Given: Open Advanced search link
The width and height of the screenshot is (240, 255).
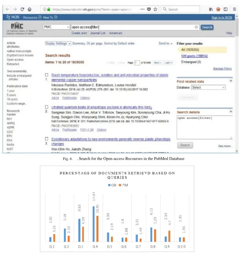Looking at the screenshot, I should 116,33.
